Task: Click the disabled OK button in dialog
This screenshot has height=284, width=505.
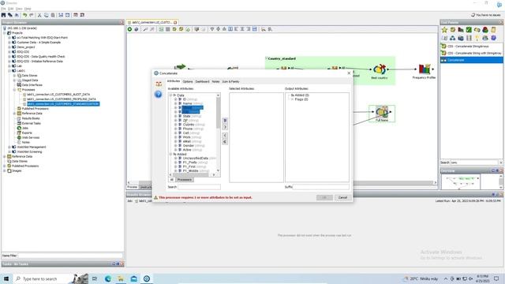Action: tap(324, 197)
